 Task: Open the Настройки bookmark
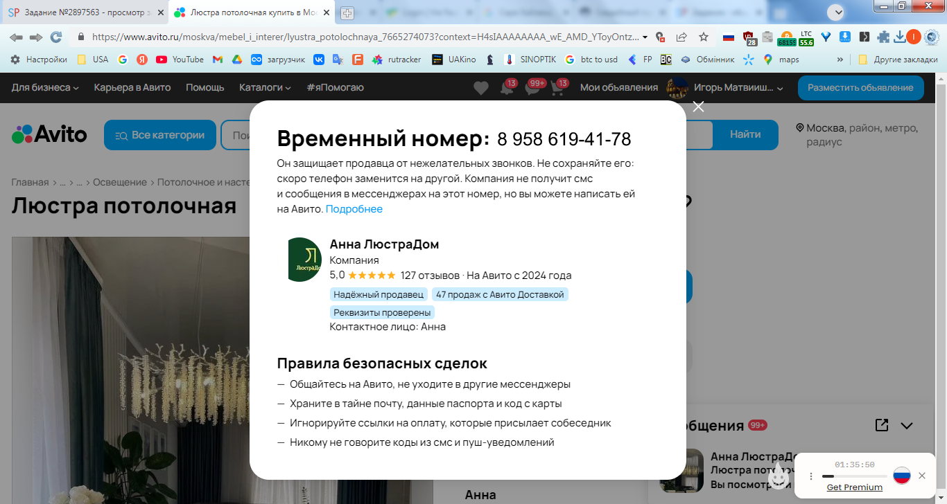[x=39, y=60]
